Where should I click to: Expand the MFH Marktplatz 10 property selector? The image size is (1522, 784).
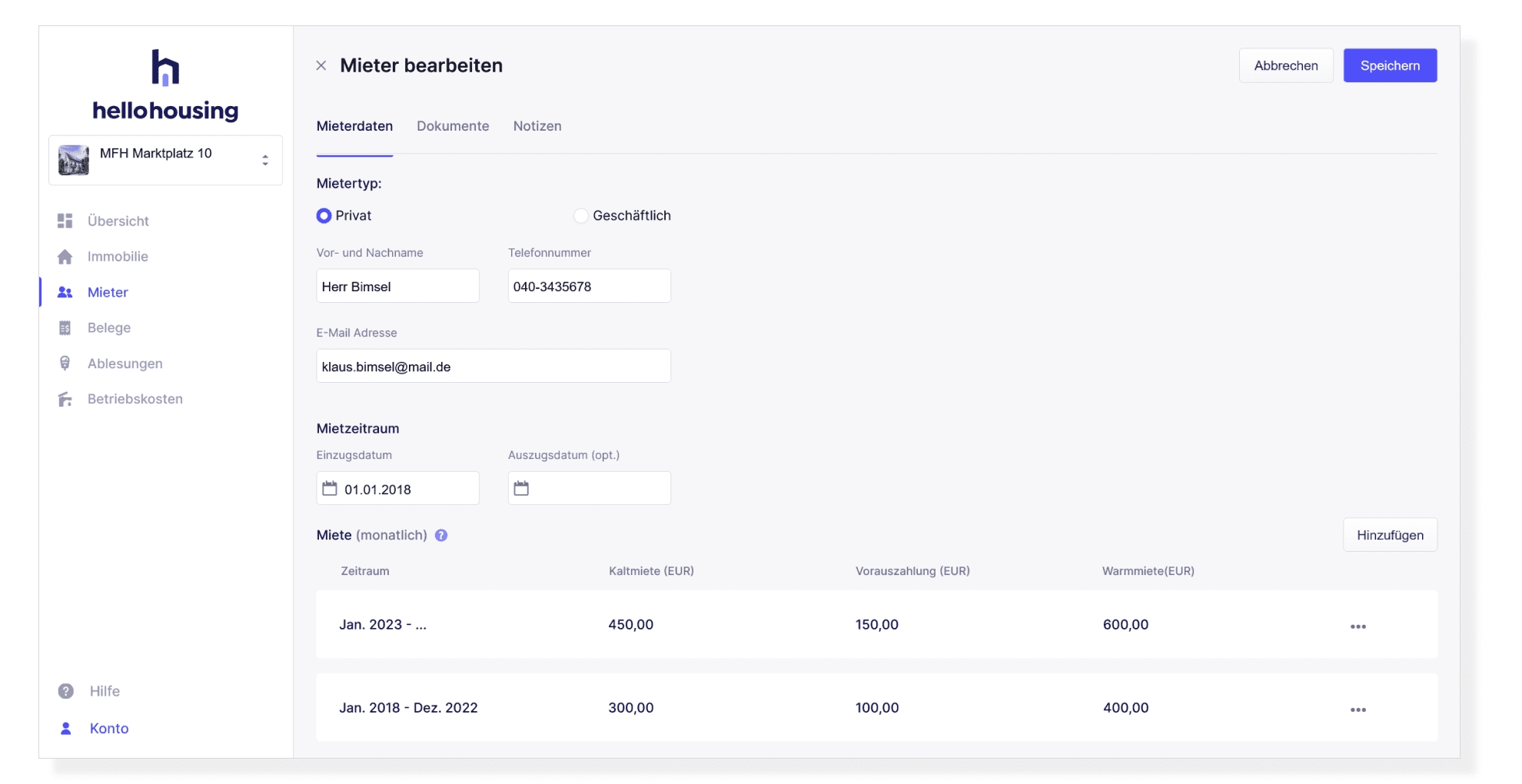coord(265,160)
